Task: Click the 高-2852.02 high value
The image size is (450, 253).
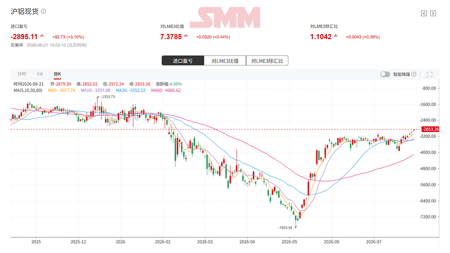Action: [87, 84]
